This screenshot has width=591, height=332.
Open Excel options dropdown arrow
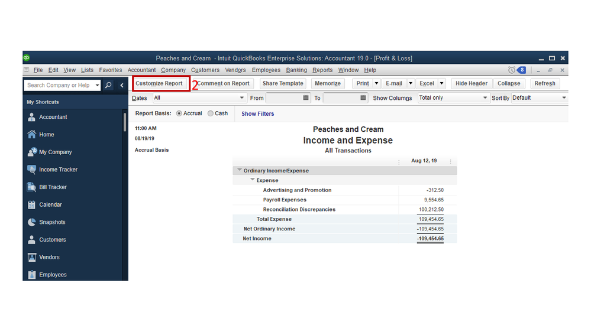click(441, 83)
